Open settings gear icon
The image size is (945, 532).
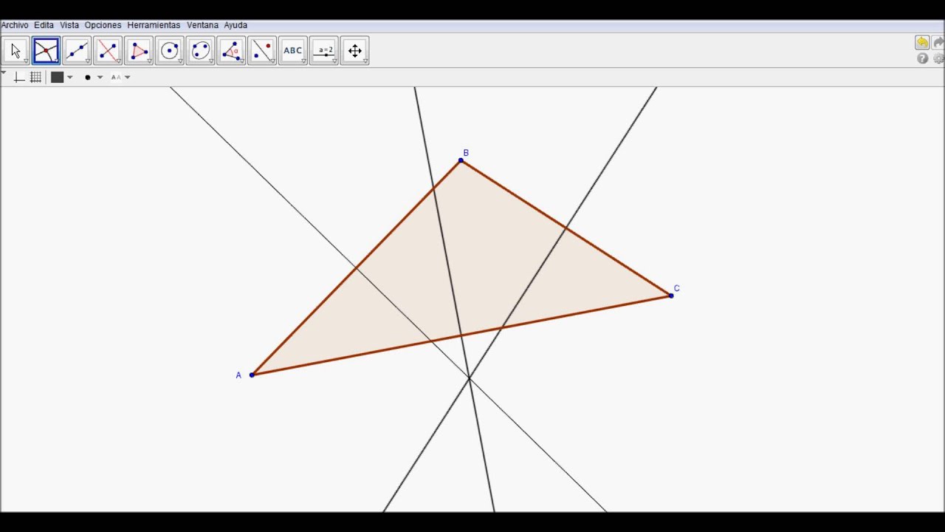click(939, 58)
